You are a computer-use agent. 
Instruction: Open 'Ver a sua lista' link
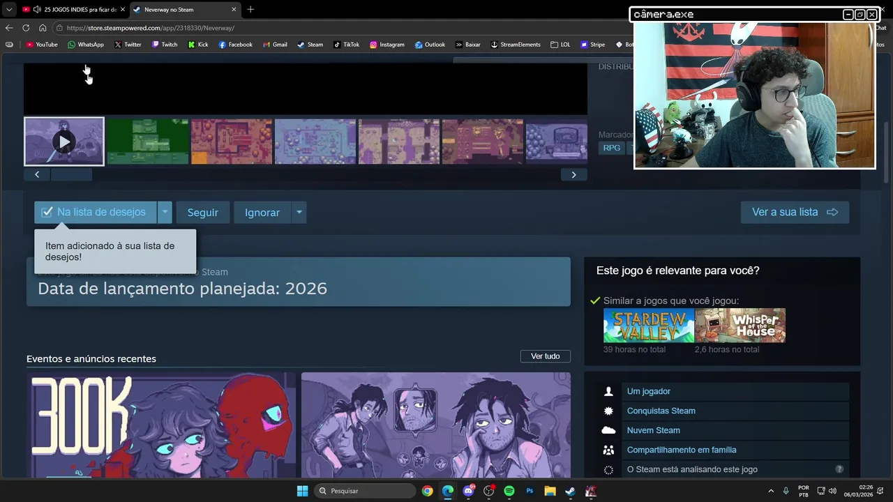click(795, 212)
